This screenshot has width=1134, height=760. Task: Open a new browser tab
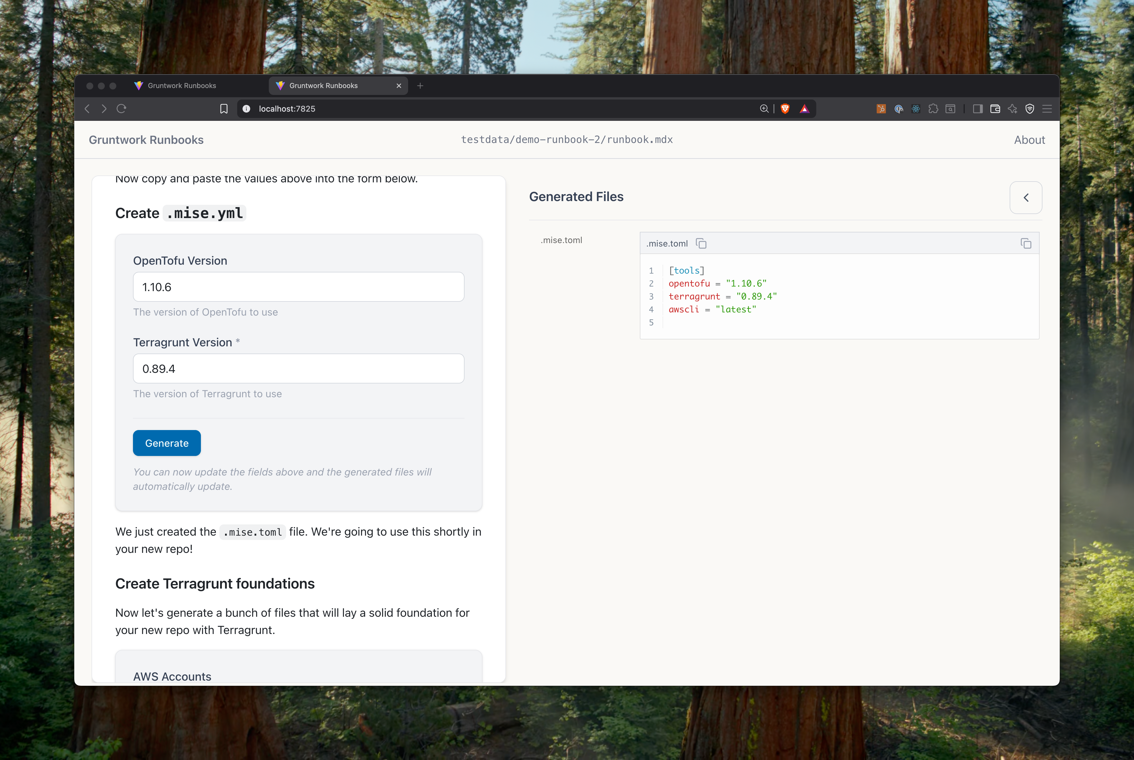coord(420,86)
